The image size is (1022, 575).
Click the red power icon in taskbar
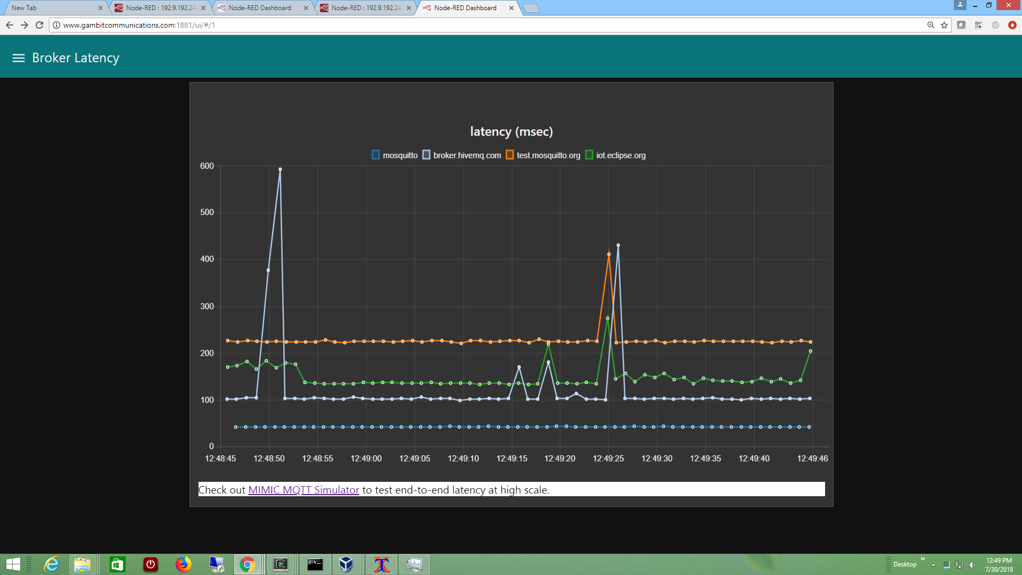(151, 564)
